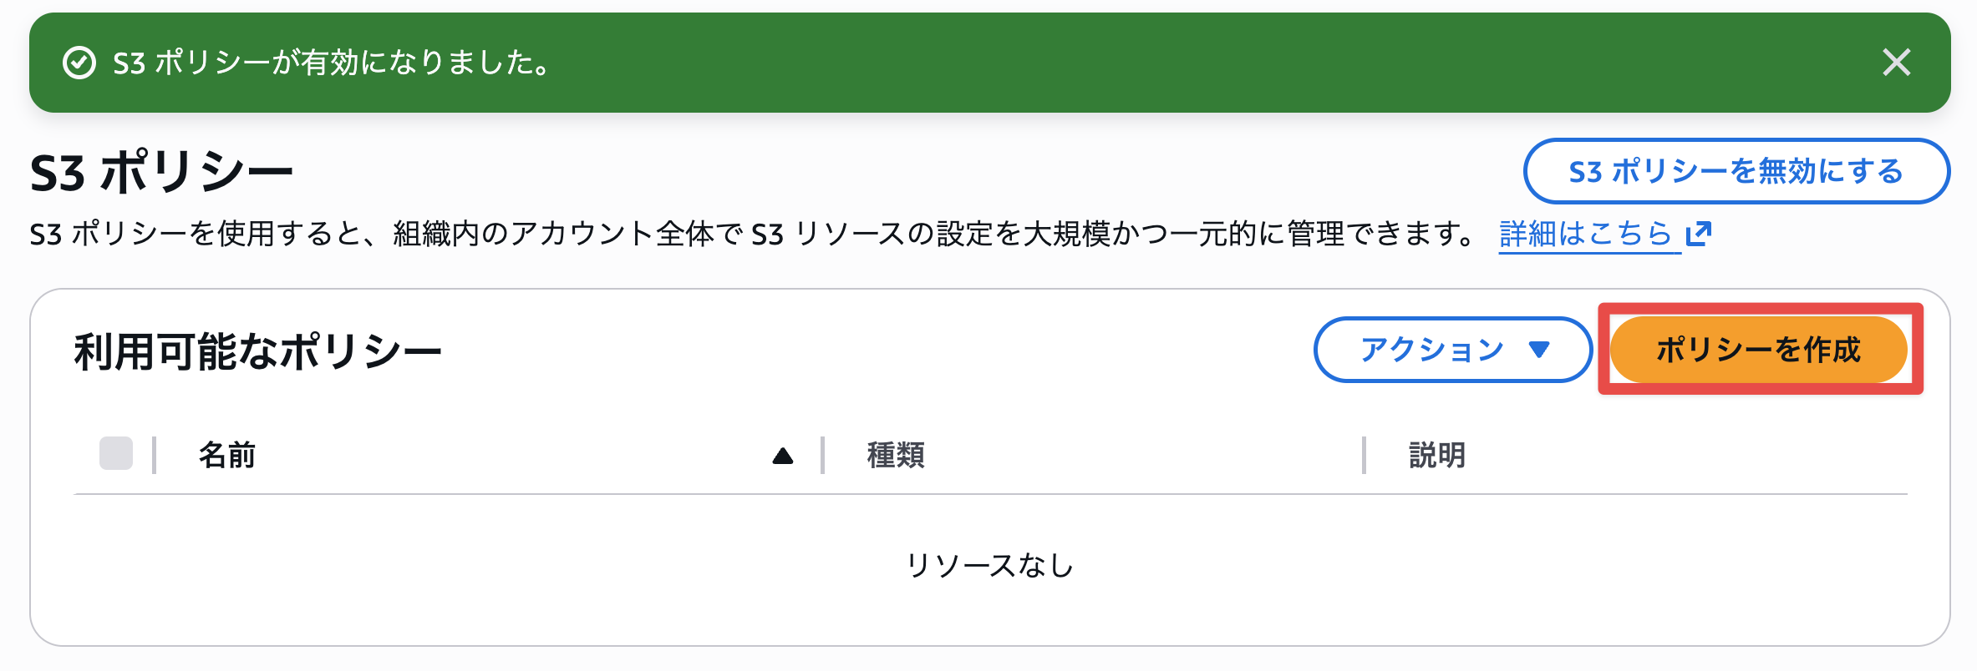Viewport: 1977px width, 671px height.
Task: Dismiss the green success banner
Action: (x=1896, y=63)
